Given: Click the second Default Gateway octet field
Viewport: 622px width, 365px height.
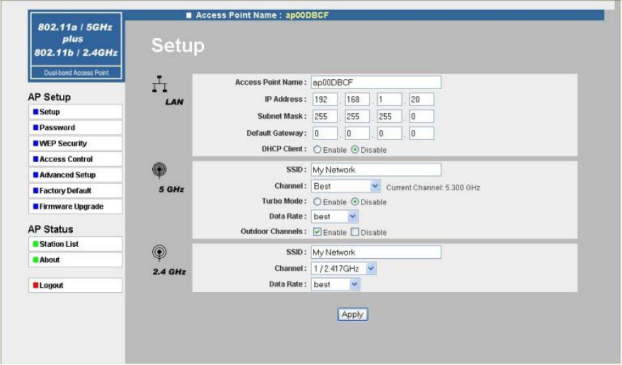Looking at the screenshot, I should [357, 134].
